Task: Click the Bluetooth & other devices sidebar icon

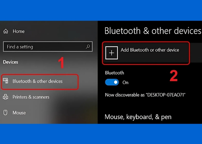Action: (5, 81)
